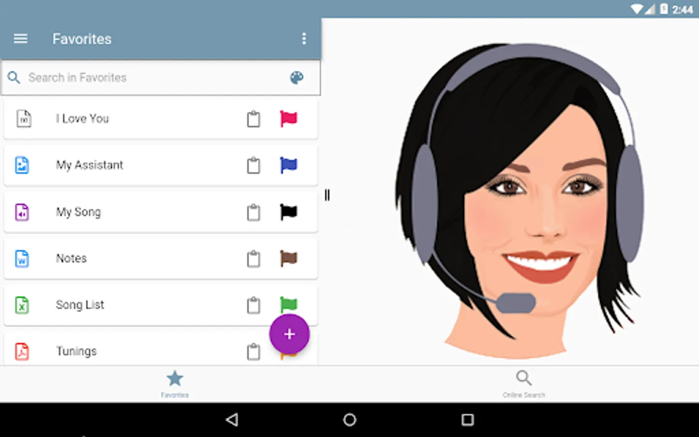The width and height of the screenshot is (699, 437).
Task: Open the overflow menu in Favorites toolbar
Action: pyautogui.click(x=304, y=38)
